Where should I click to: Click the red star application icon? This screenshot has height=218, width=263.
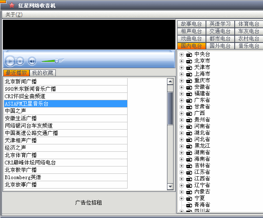pos(11,5)
